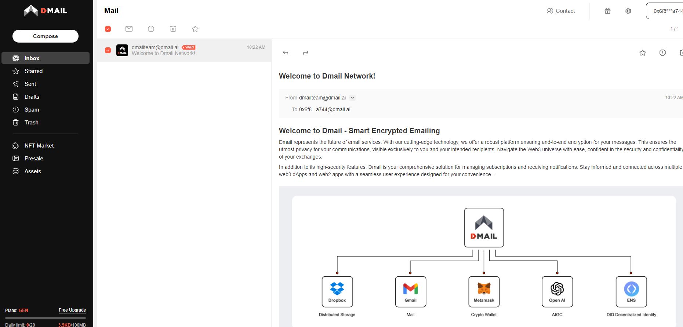Screen dimensions: 683x327
Task: Click the Free Upgrade link
Action: pos(72,310)
